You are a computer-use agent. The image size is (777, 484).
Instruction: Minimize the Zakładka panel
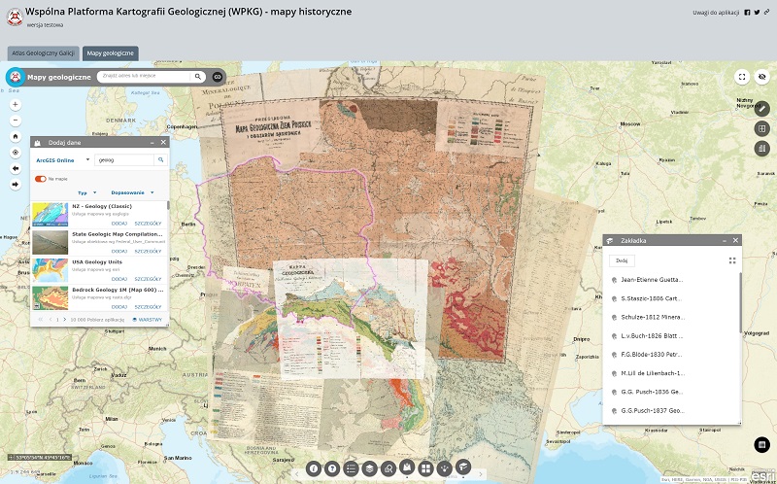pos(724,240)
